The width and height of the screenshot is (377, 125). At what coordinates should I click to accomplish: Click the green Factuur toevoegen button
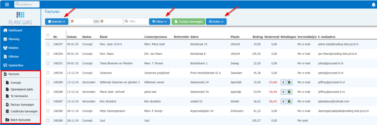point(188,21)
